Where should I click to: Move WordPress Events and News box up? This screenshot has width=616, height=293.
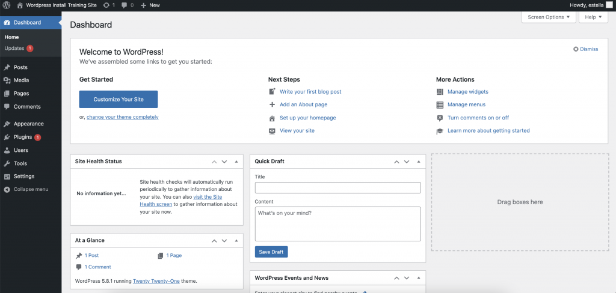[x=396, y=278]
